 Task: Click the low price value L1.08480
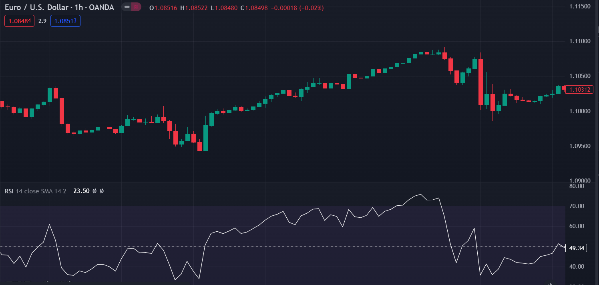[224, 8]
